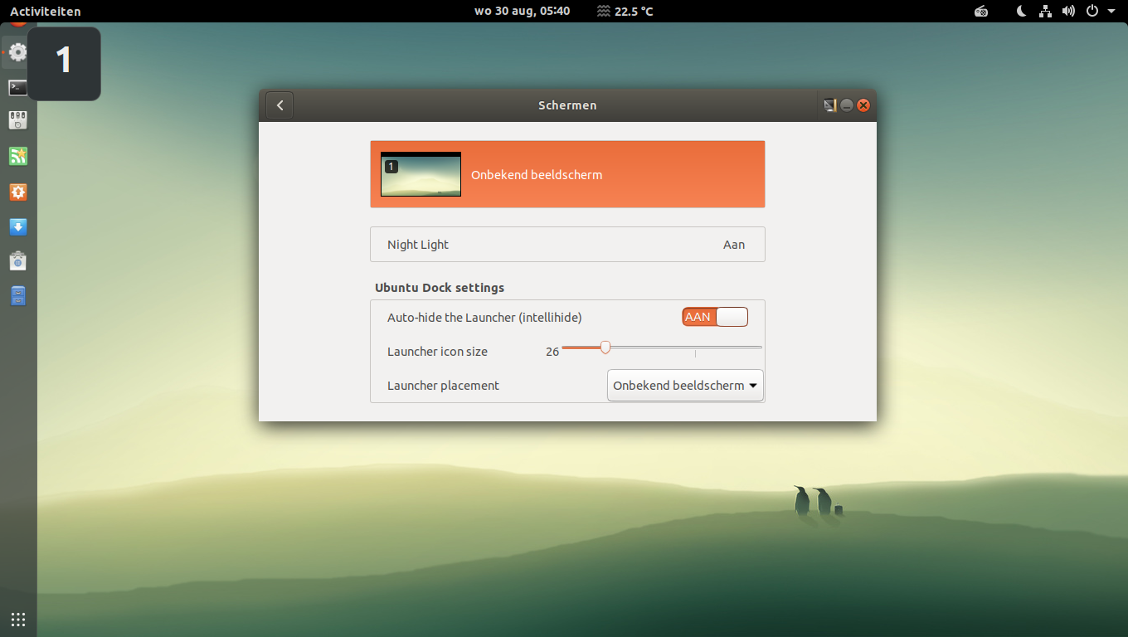Click the 22.5 °C weather indicator

625,12
